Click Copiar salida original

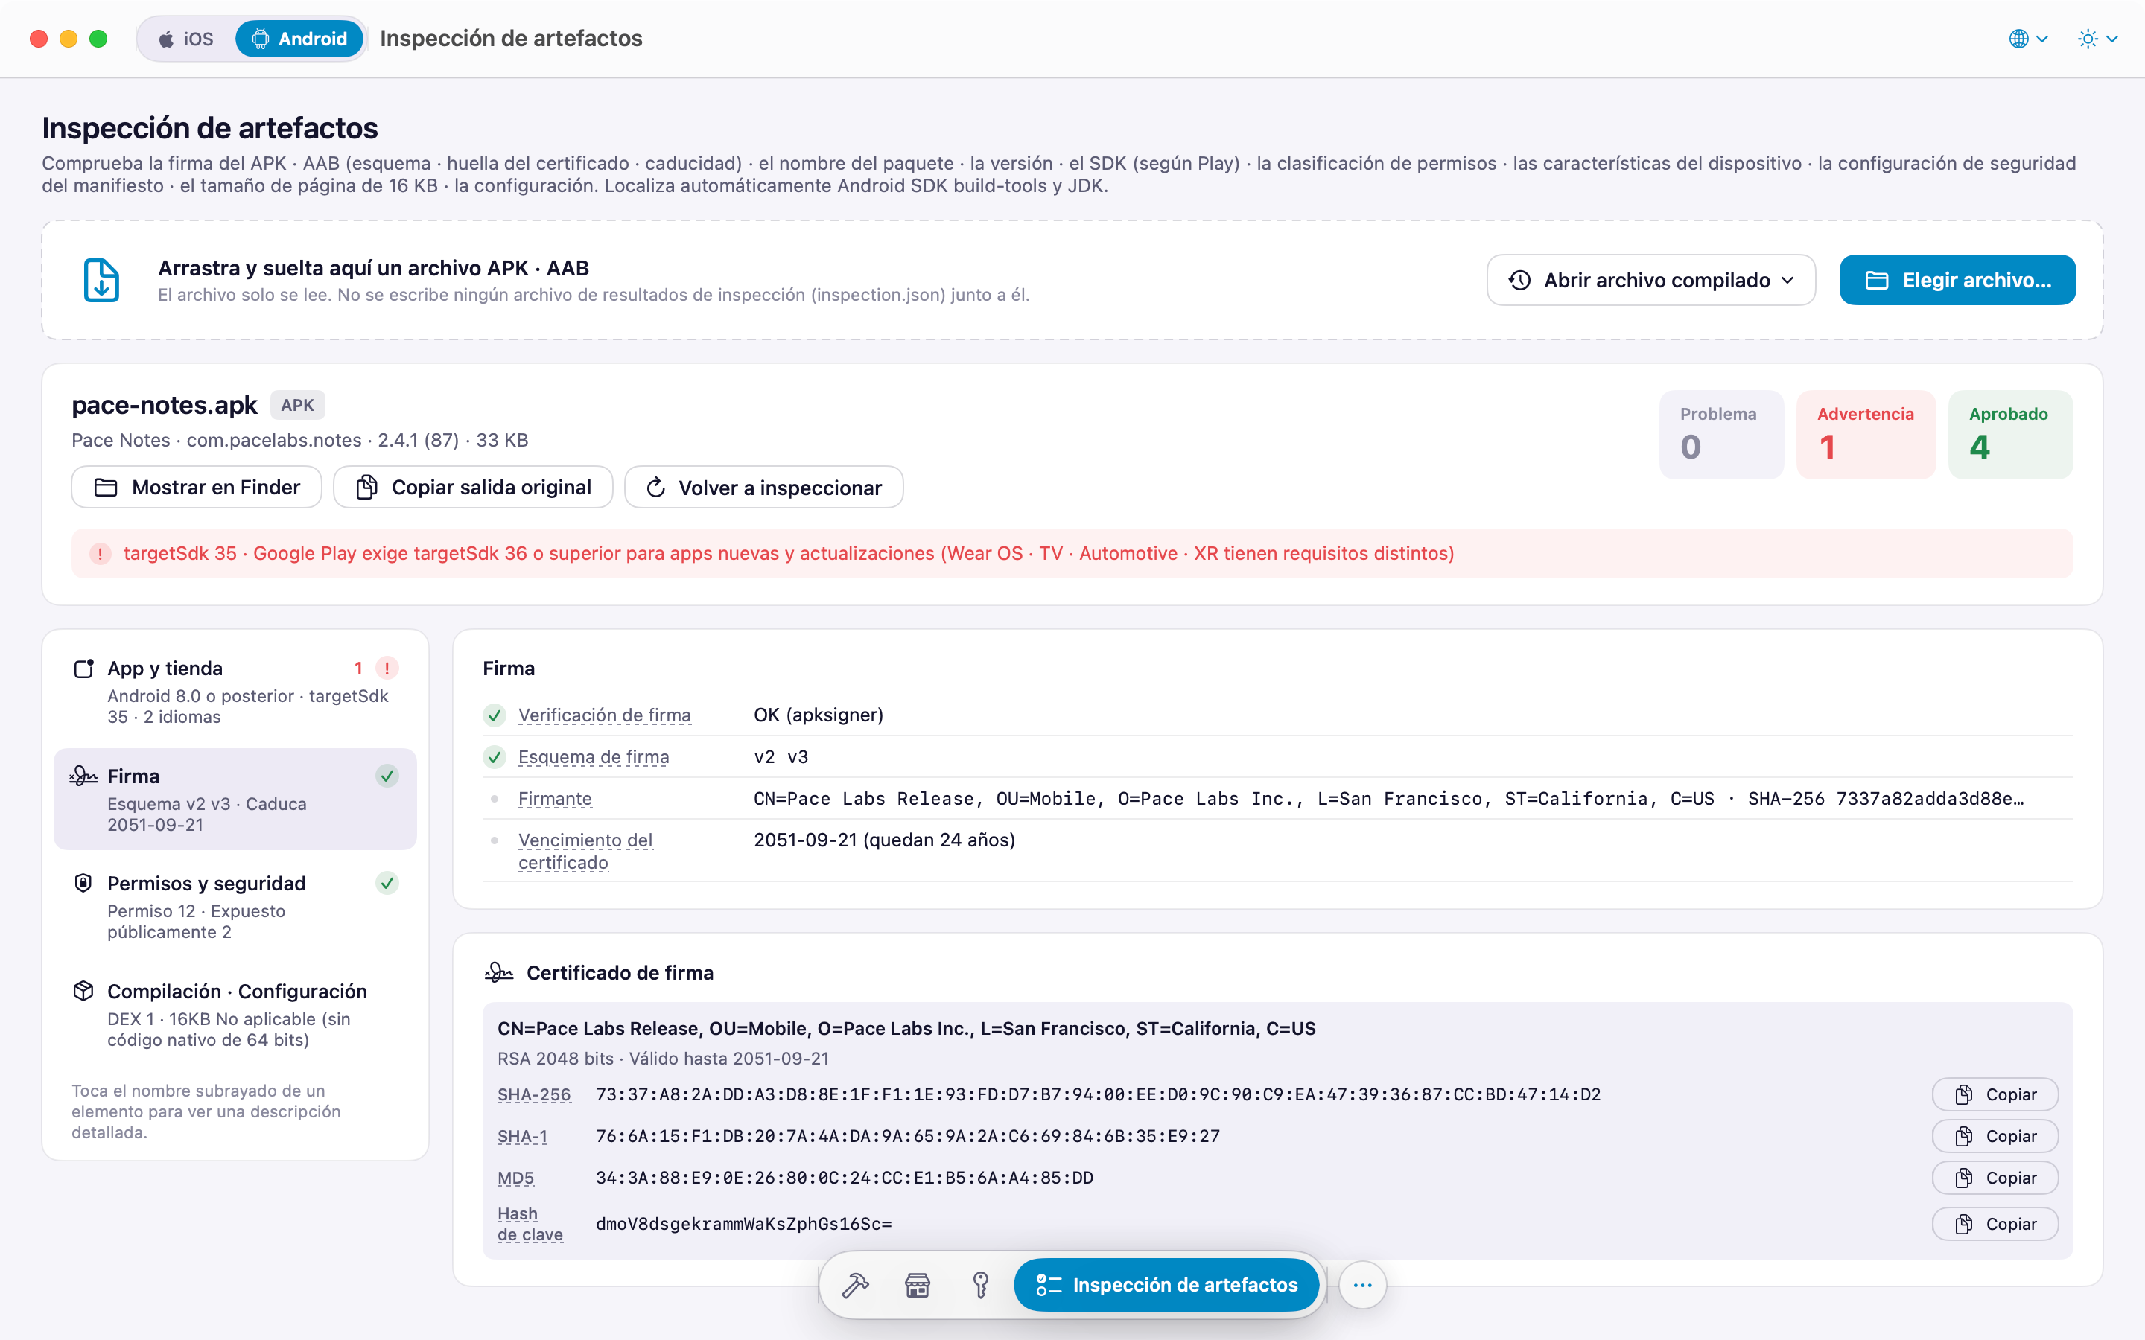click(x=474, y=488)
